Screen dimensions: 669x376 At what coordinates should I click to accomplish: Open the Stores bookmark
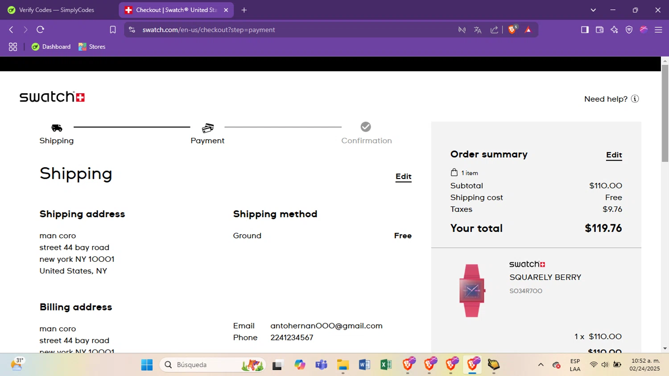coord(92,47)
